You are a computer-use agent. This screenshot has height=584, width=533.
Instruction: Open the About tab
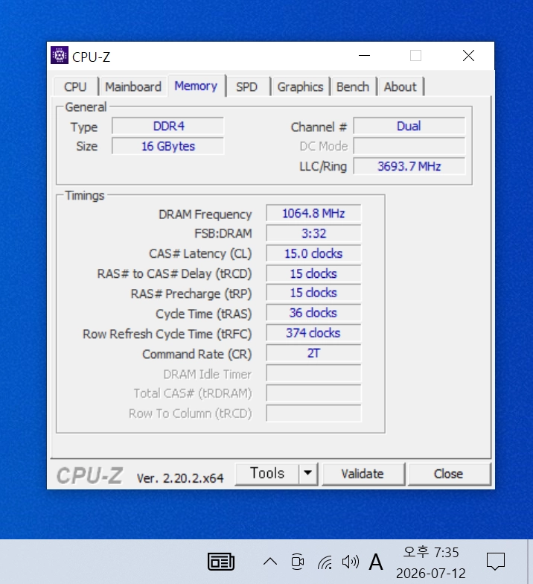tap(400, 86)
